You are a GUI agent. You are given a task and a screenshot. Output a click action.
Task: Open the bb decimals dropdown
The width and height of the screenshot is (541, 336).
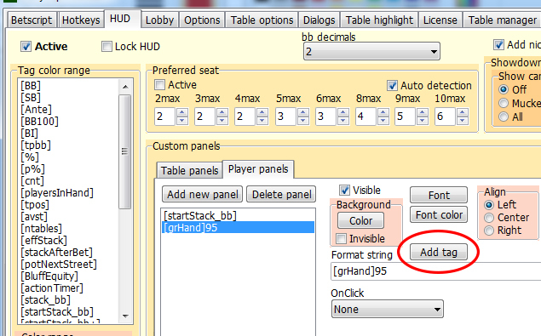(371, 51)
